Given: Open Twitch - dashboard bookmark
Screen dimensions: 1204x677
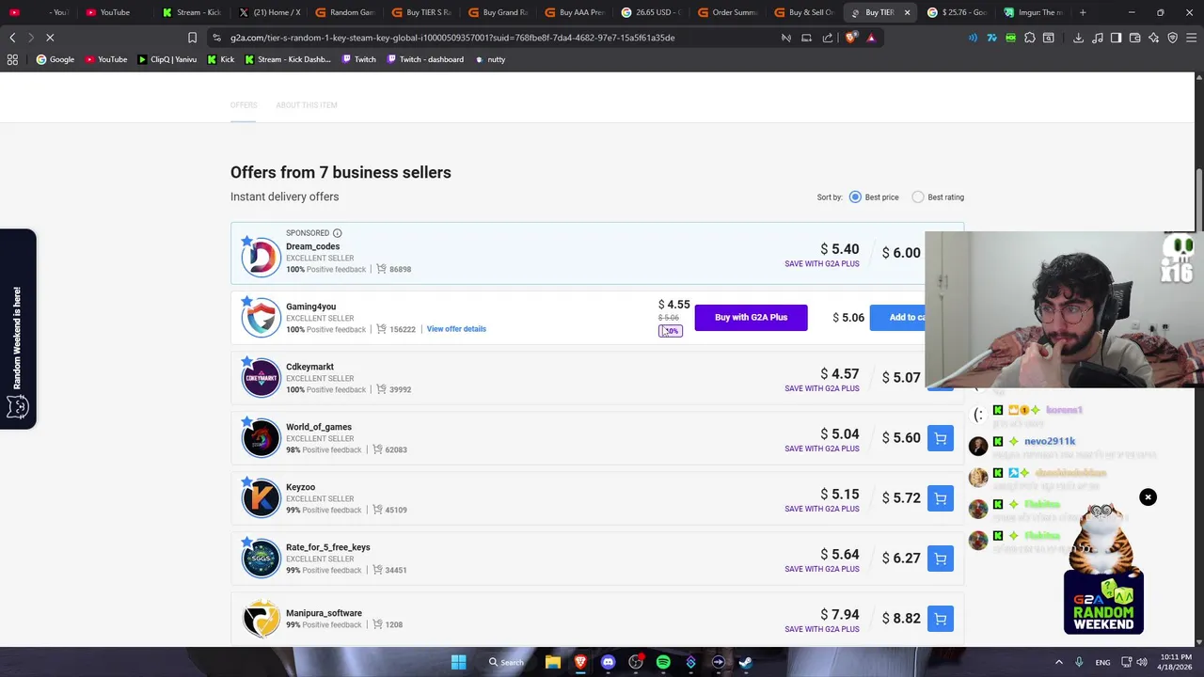Looking at the screenshot, I should coord(425,59).
